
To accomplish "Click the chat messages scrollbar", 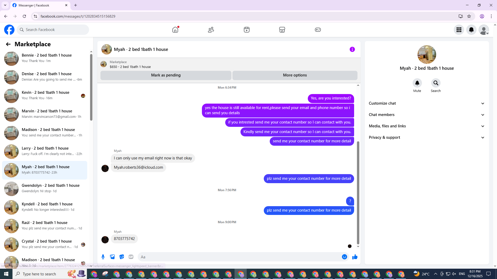I will (358, 192).
